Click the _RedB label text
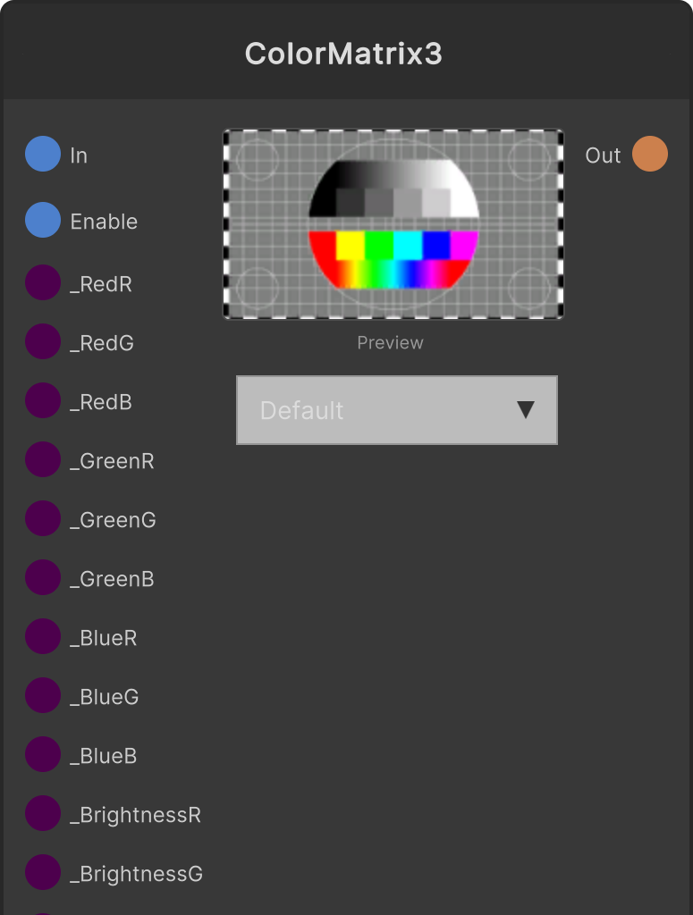 pyautogui.click(x=101, y=403)
